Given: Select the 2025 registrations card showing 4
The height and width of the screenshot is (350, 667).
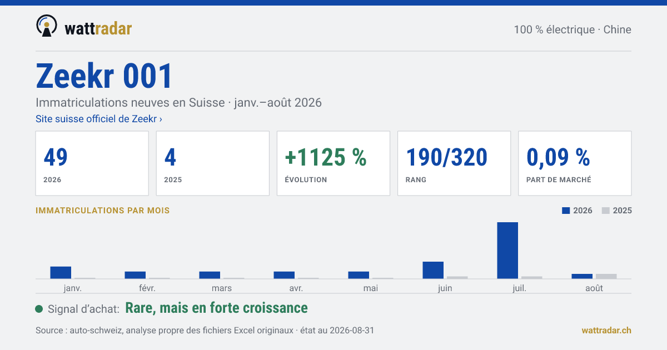Looking at the screenshot, I should pyautogui.click(x=213, y=163).
